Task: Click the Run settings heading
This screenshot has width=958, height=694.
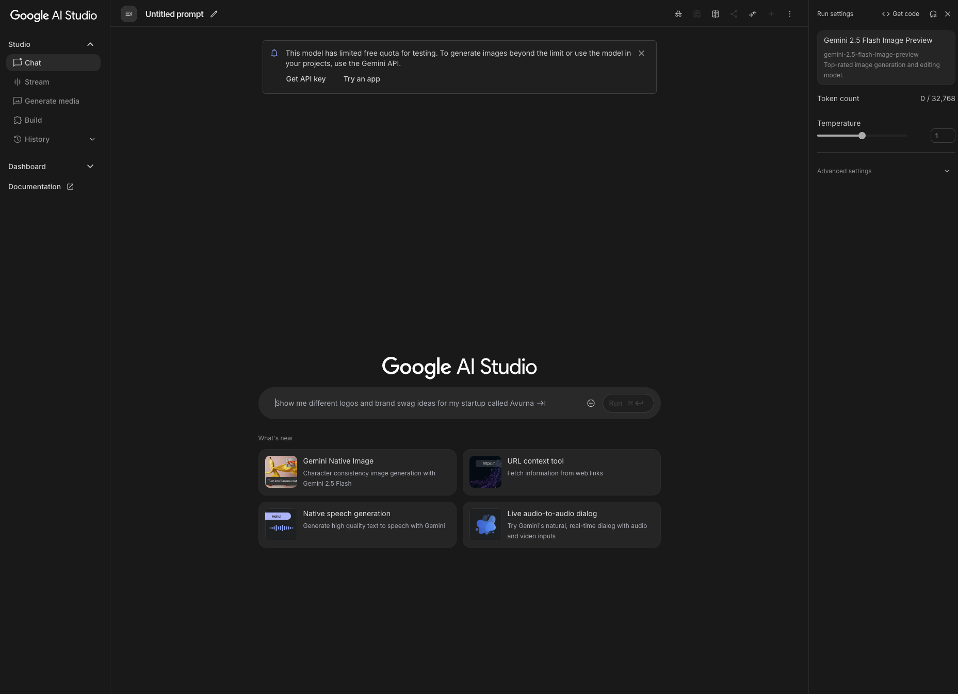Action: click(835, 14)
